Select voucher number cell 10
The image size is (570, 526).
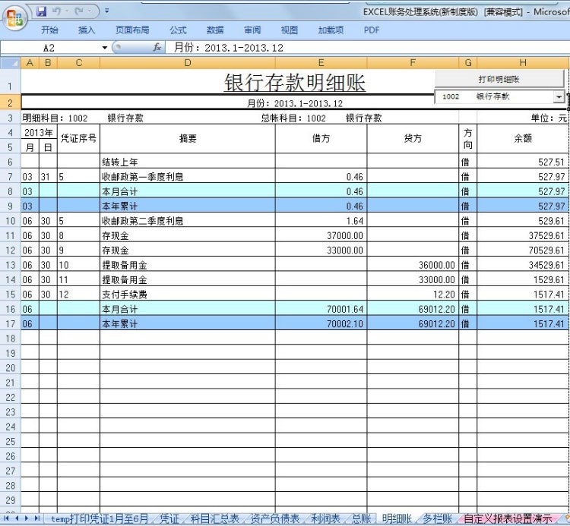78,265
